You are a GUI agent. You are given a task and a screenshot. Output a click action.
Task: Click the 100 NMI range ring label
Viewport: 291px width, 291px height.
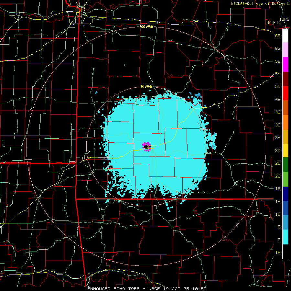146,27
